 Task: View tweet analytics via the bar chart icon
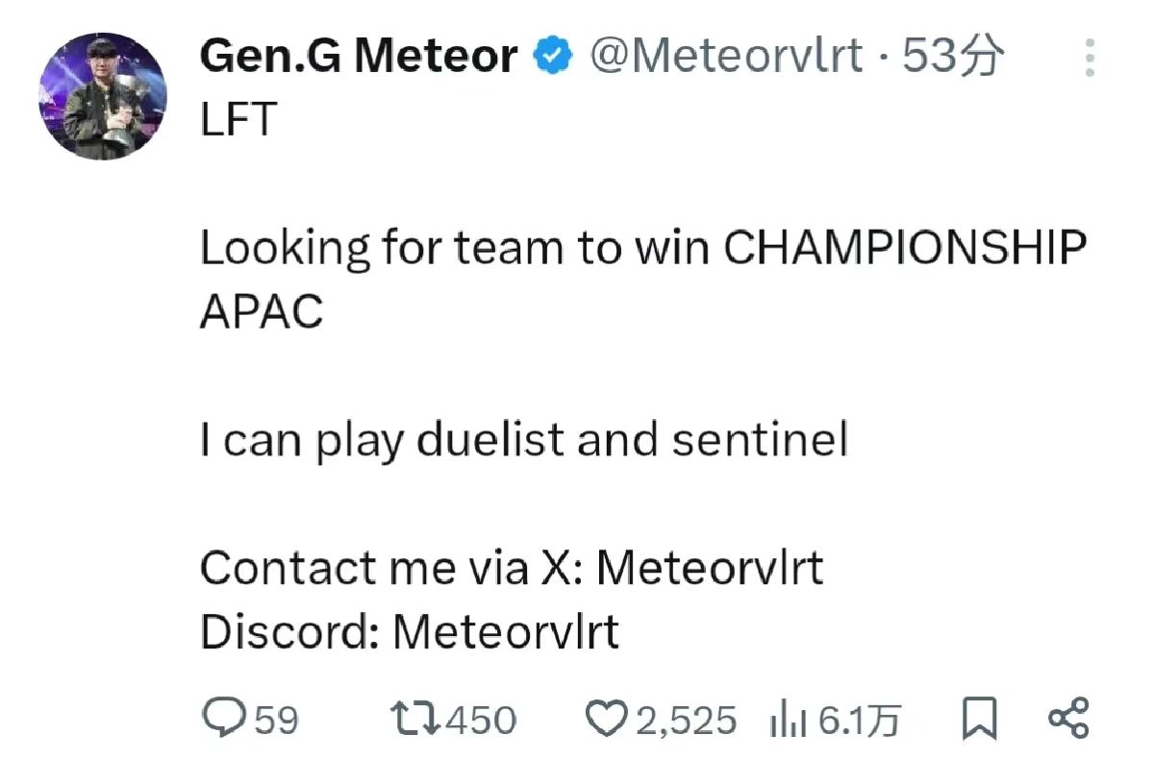tap(787, 719)
